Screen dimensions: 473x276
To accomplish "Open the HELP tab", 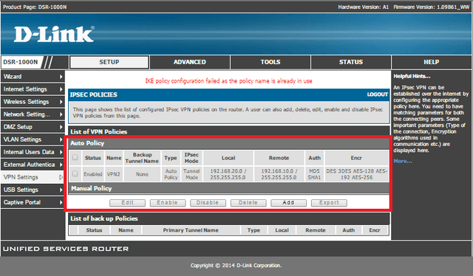I will tap(432, 62).
